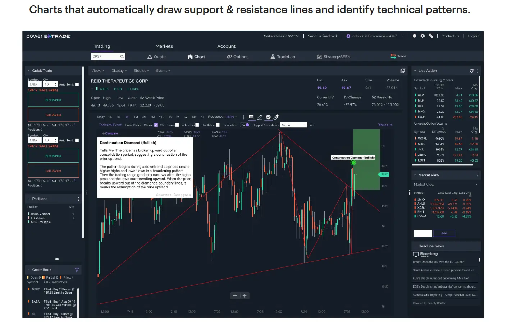Select the pencil drawing tool

tap(259, 117)
